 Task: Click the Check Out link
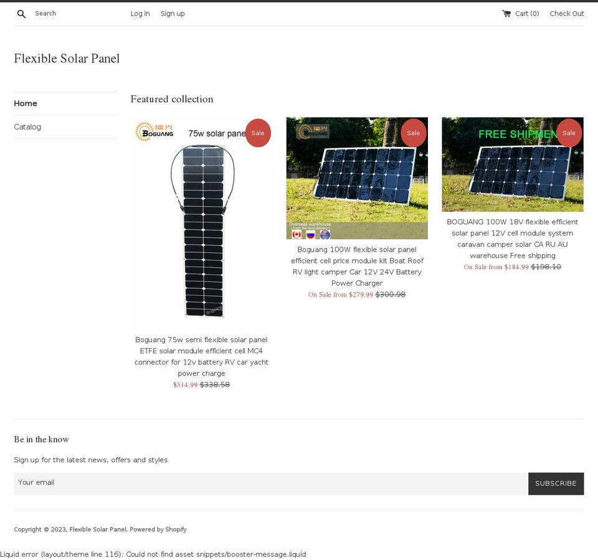pyautogui.click(x=567, y=13)
